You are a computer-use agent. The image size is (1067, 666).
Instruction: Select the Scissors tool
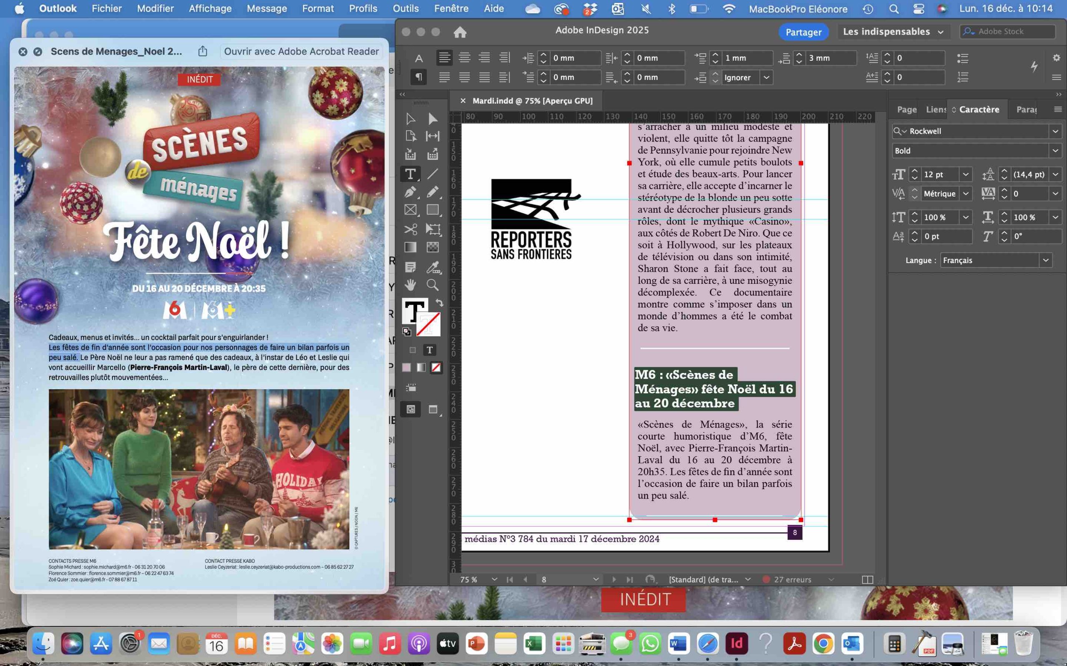(x=410, y=229)
